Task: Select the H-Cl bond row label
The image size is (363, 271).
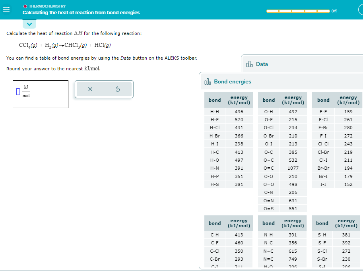Action: (215, 128)
